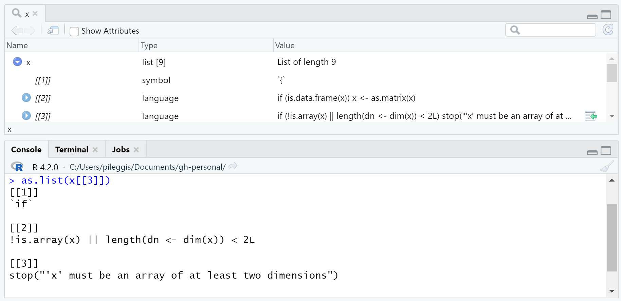The width and height of the screenshot is (621, 301).
Task: Expand the [[2]] language item
Action: coord(26,98)
